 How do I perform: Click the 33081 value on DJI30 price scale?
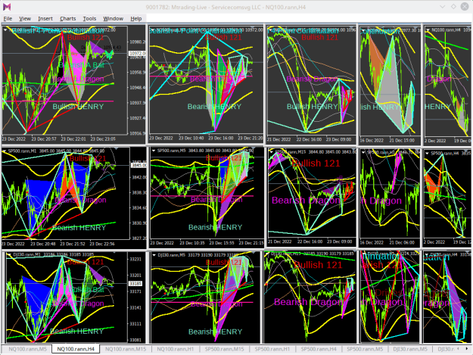click(135, 340)
